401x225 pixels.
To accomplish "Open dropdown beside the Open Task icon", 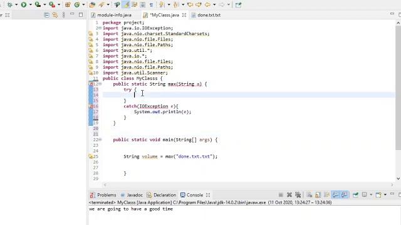I will (x=108, y=4).
